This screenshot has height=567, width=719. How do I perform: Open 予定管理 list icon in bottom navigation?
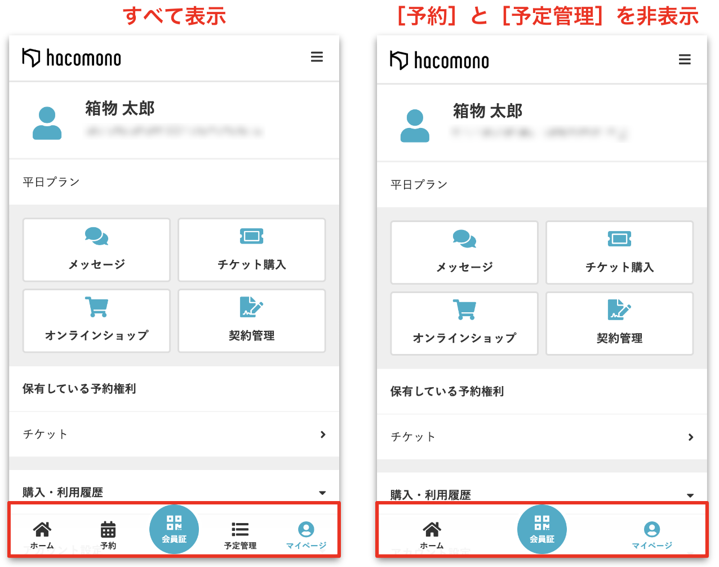[240, 534]
